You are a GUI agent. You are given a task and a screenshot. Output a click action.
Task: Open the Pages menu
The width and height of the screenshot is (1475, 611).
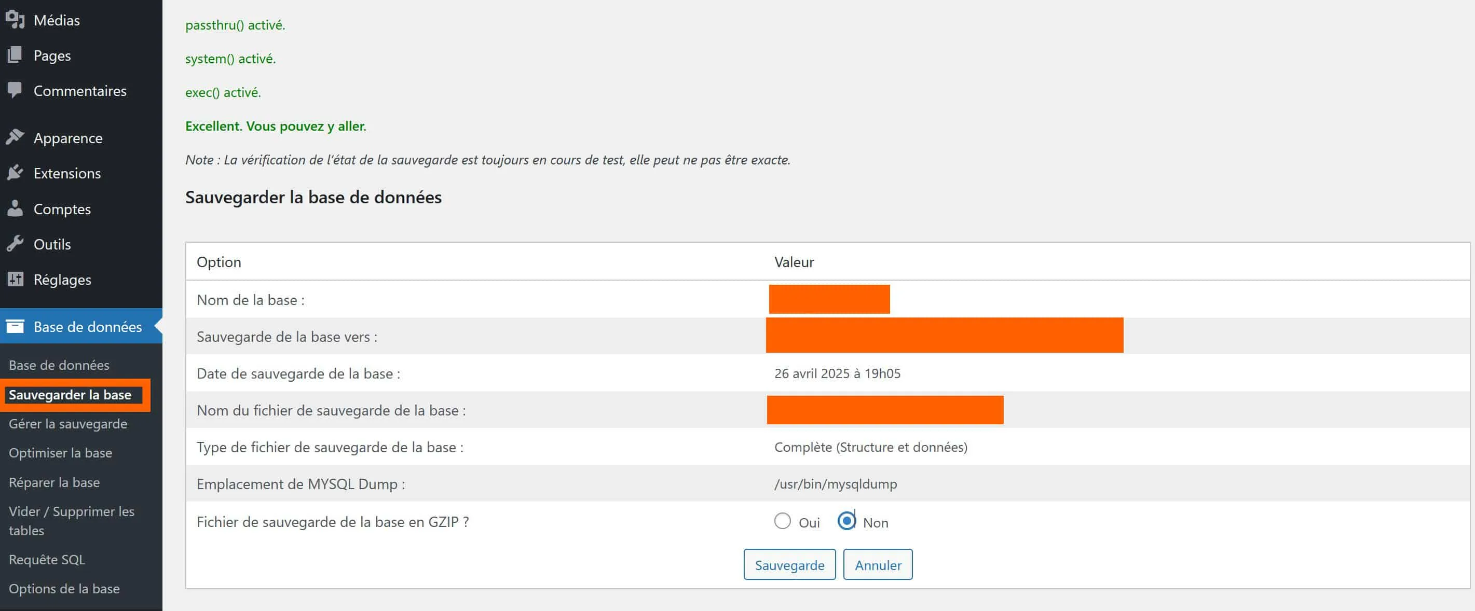point(81,55)
